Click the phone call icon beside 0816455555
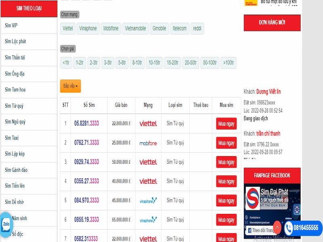Screen dimensions: 323x242 tap(288, 228)
